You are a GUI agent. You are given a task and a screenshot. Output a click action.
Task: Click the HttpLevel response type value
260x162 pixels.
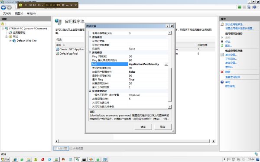click(x=134, y=95)
